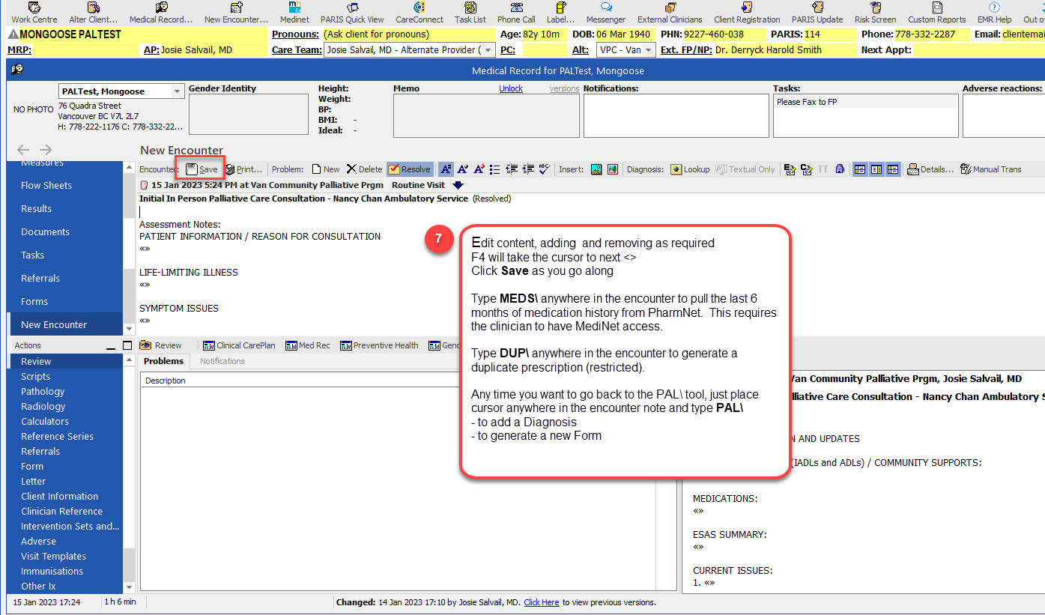This screenshot has height=615, width=1045.
Task: Click the spell check icon
Action: (x=545, y=169)
